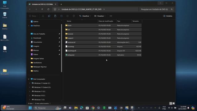Click the PC icon in address bar
Viewport: 197px width, 111px height.
(x=55, y=9)
